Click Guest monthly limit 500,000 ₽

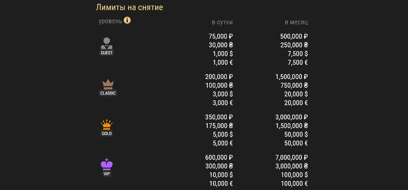coord(294,36)
